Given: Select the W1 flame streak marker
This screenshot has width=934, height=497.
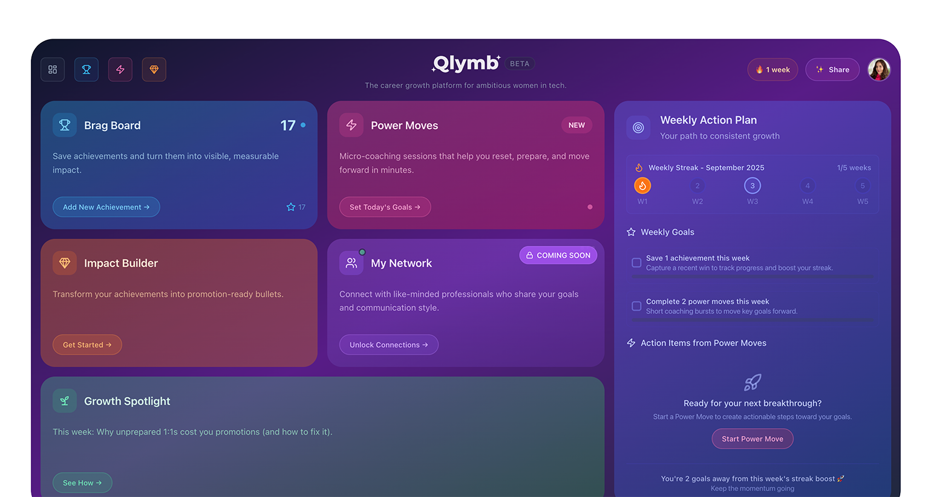Looking at the screenshot, I should [642, 185].
